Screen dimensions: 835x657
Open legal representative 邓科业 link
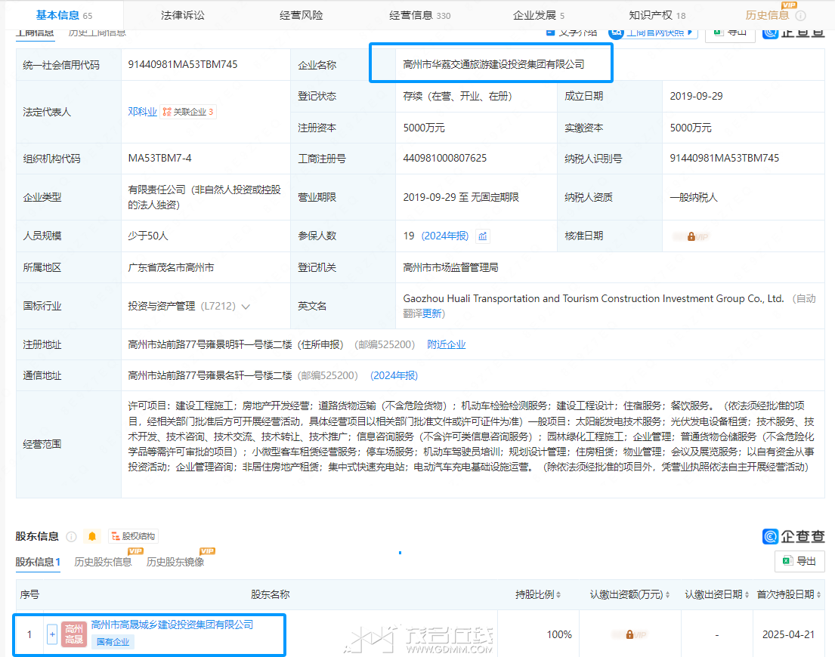click(x=142, y=112)
